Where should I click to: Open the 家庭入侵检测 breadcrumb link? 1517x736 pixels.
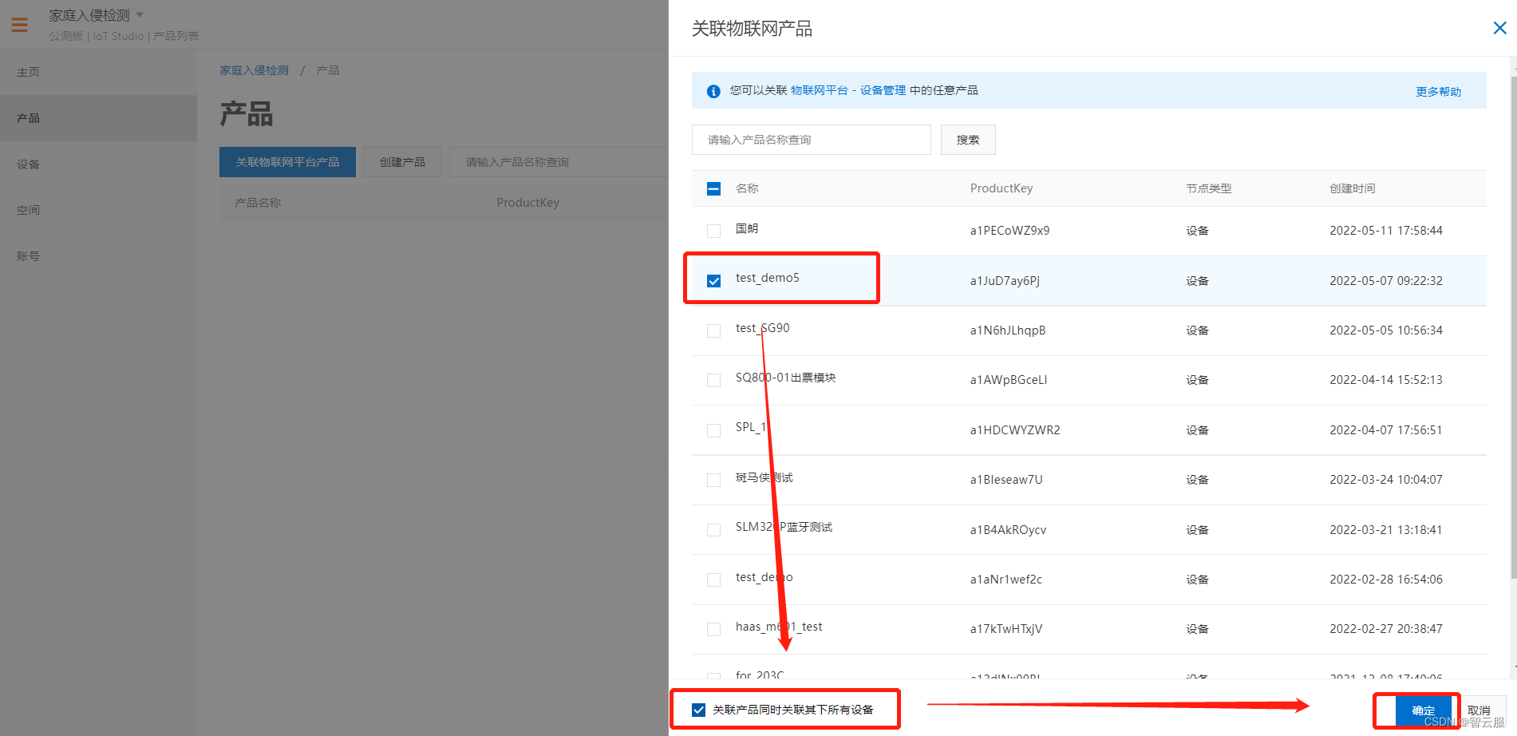255,70
